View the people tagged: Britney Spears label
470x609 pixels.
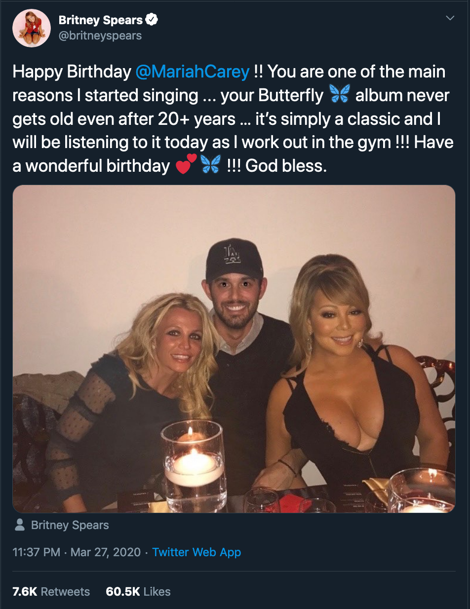click(70, 525)
